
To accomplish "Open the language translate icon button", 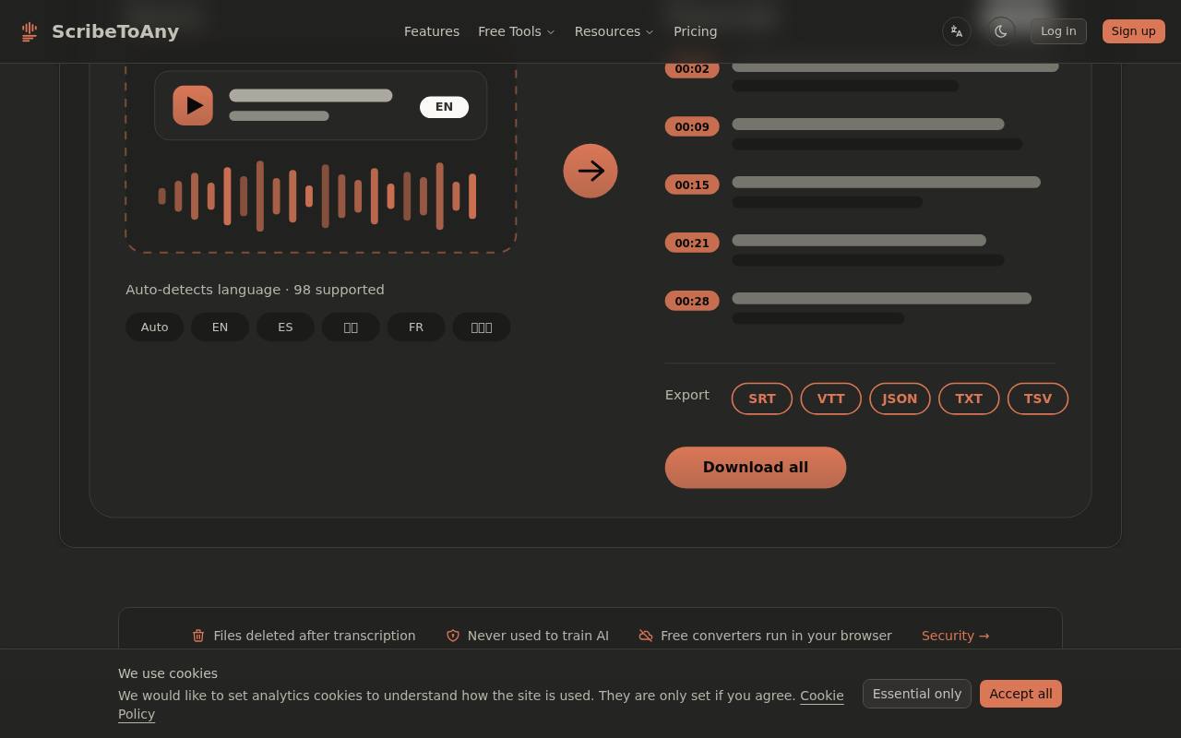I will pyautogui.click(x=957, y=31).
